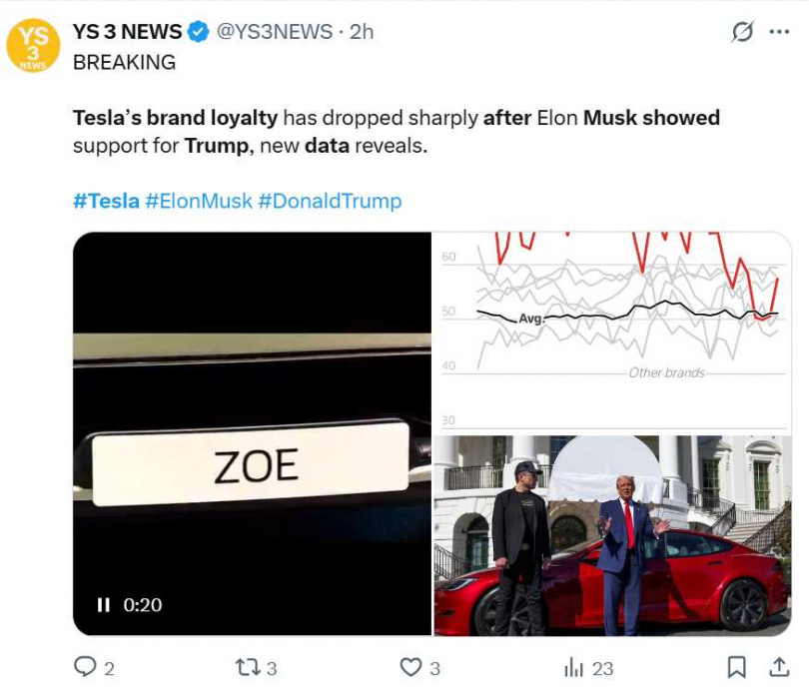Share tweet via upload arrow icon
Viewport: 809px width, 690px height.
click(779, 667)
